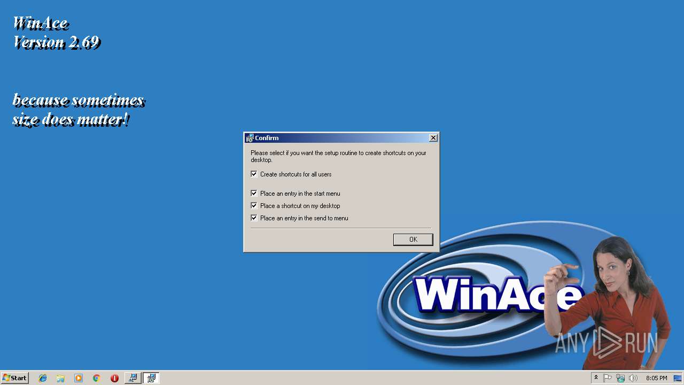Open network status tray icon
Viewport: 684px width, 385px height.
(x=620, y=378)
